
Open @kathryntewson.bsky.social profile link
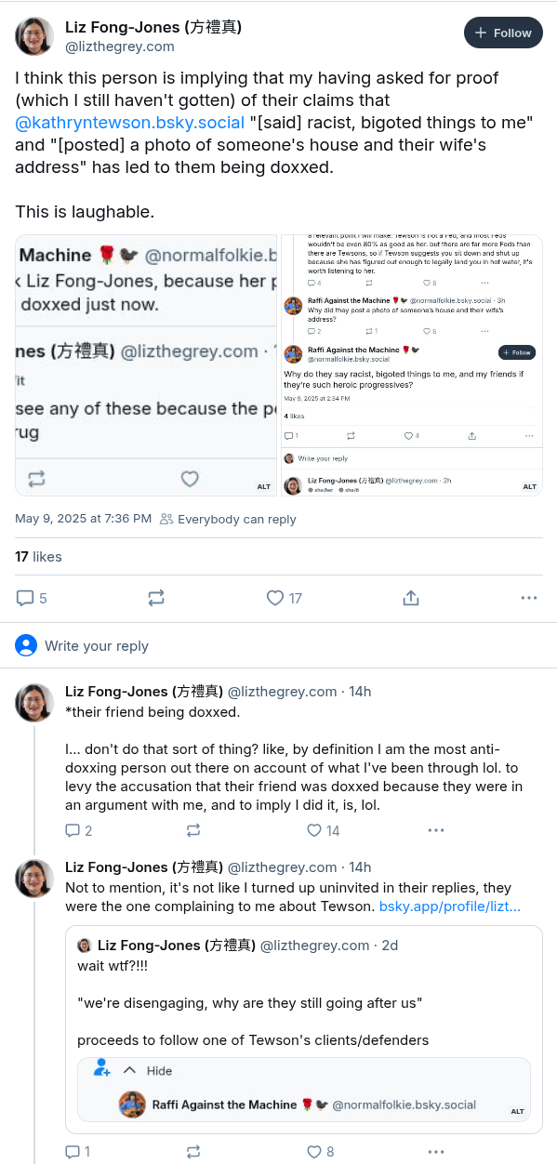pos(129,123)
